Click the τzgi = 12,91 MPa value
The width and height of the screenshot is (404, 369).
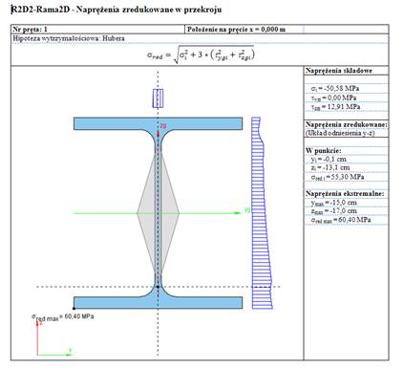pos(335,107)
